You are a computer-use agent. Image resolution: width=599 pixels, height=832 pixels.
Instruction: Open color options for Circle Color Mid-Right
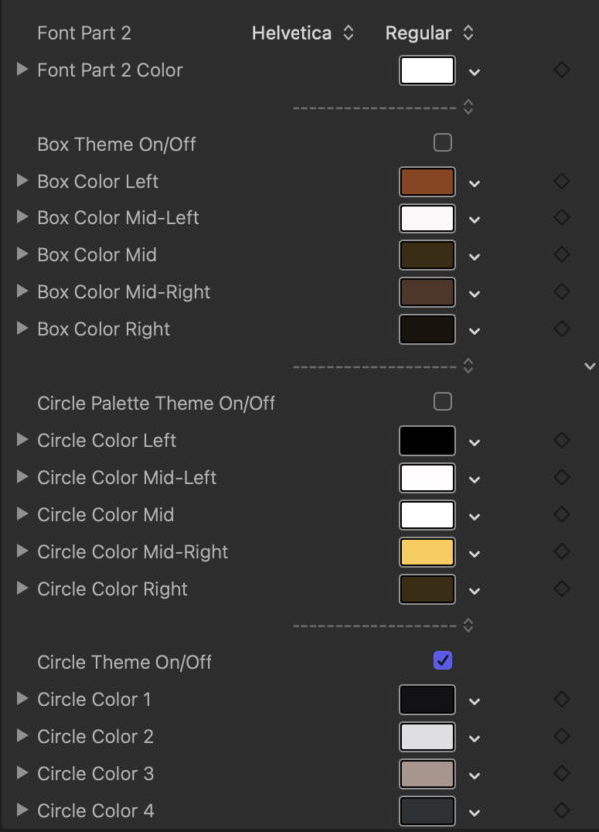pyautogui.click(x=475, y=552)
